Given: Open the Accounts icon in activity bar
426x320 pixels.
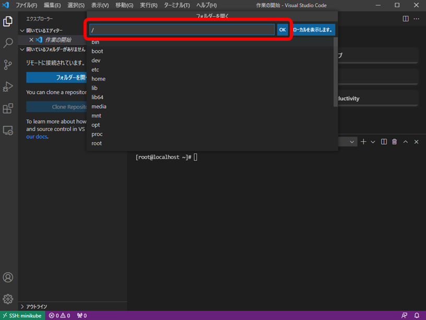Looking at the screenshot, I should [x=8, y=277].
